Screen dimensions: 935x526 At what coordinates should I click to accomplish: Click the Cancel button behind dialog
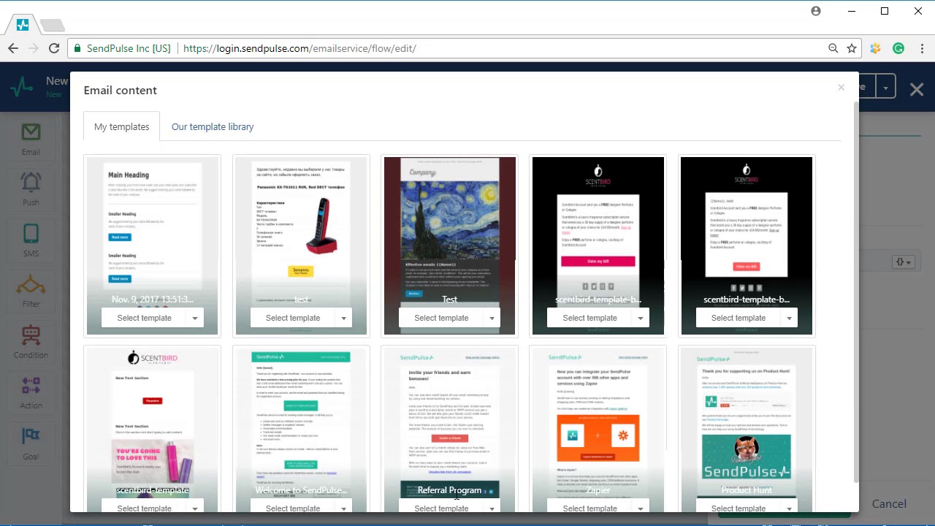click(x=889, y=503)
